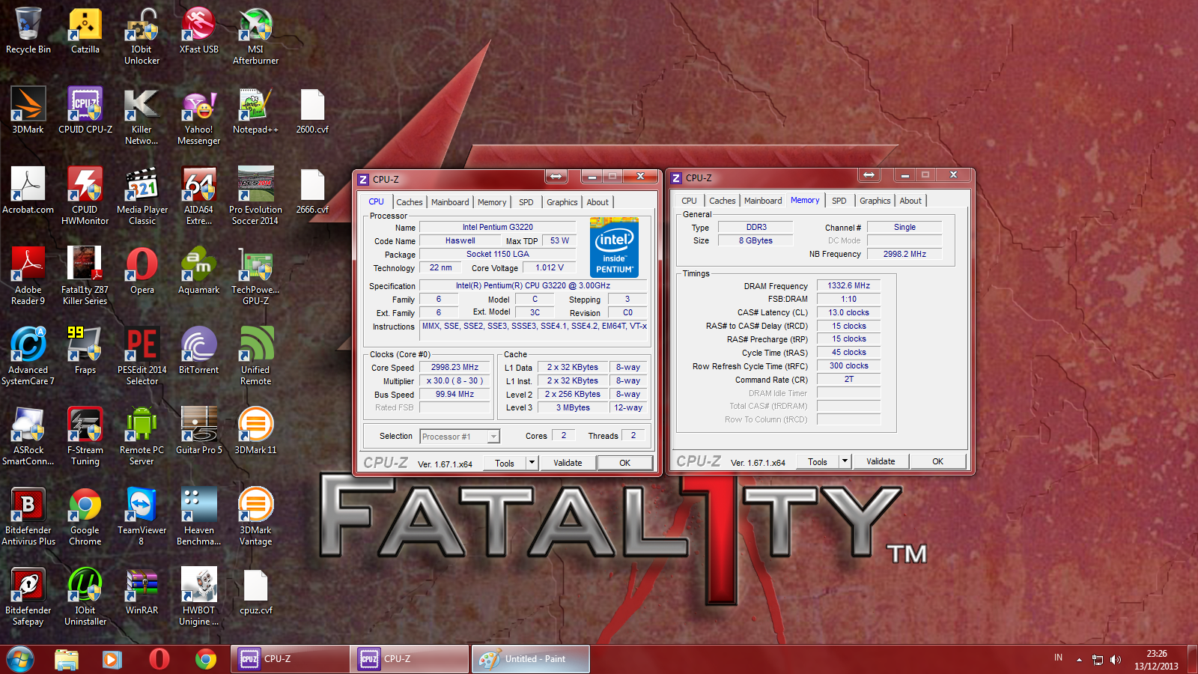Click Validate in right CPU-Z window

coord(881,461)
